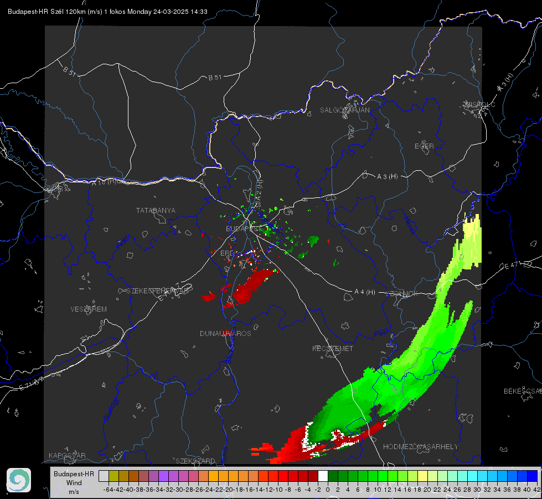Pick the dark red swatch between -4 and -2
Viewport: 542px width, 499px height.
click(313, 476)
